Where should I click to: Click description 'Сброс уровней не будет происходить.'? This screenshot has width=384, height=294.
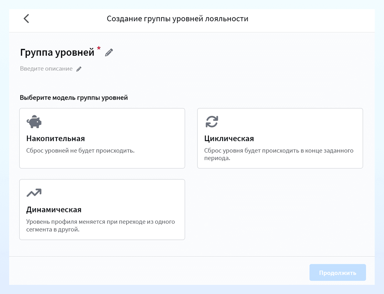click(80, 151)
